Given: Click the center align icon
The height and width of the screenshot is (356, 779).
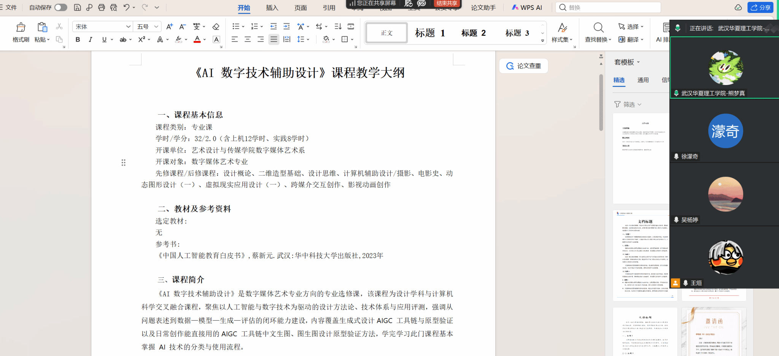Looking at the screenshot, I should click(x=248, y=39).
